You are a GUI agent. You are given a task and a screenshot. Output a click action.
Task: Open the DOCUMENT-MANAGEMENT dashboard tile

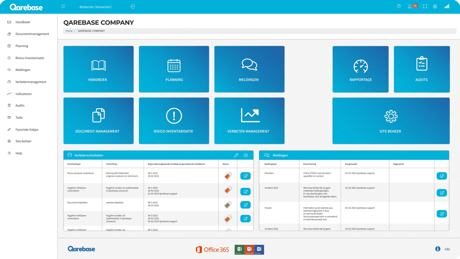(98, 121)
